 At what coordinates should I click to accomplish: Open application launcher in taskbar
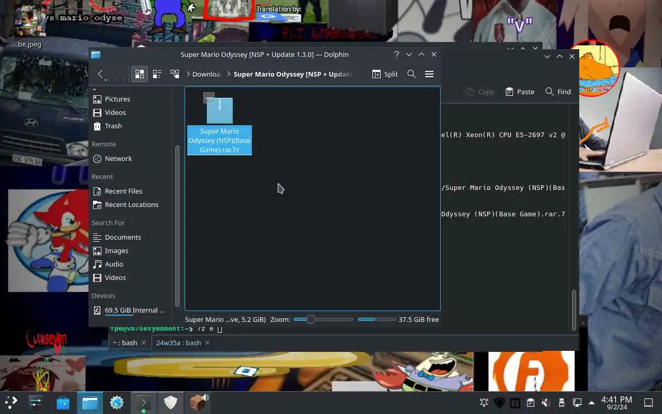(11, 402)
